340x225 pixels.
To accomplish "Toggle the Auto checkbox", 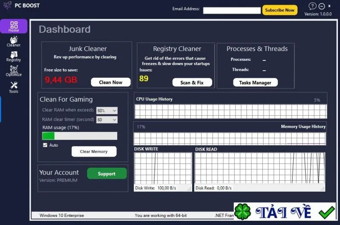I will pyautogui.click(x=45, y=145).
